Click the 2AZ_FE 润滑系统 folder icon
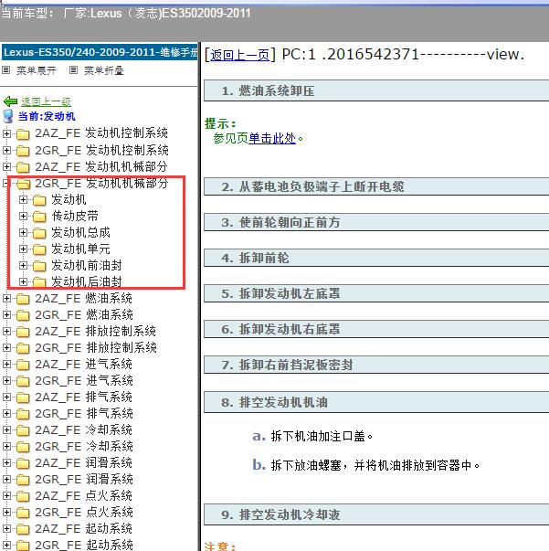 point(23,463)
